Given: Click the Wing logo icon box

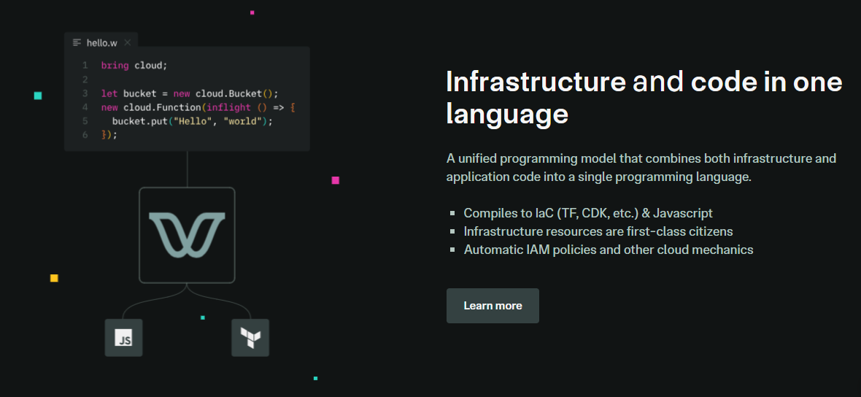Looking at the screenshot, I should click(187, 235).
